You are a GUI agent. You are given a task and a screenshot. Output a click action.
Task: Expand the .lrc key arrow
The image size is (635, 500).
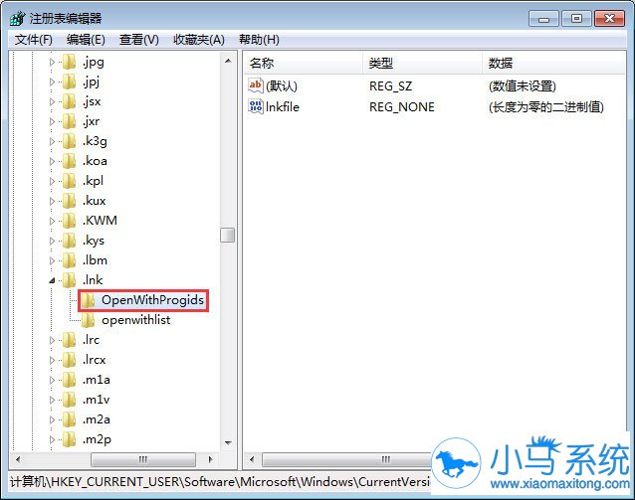click(x=52, y=340)
